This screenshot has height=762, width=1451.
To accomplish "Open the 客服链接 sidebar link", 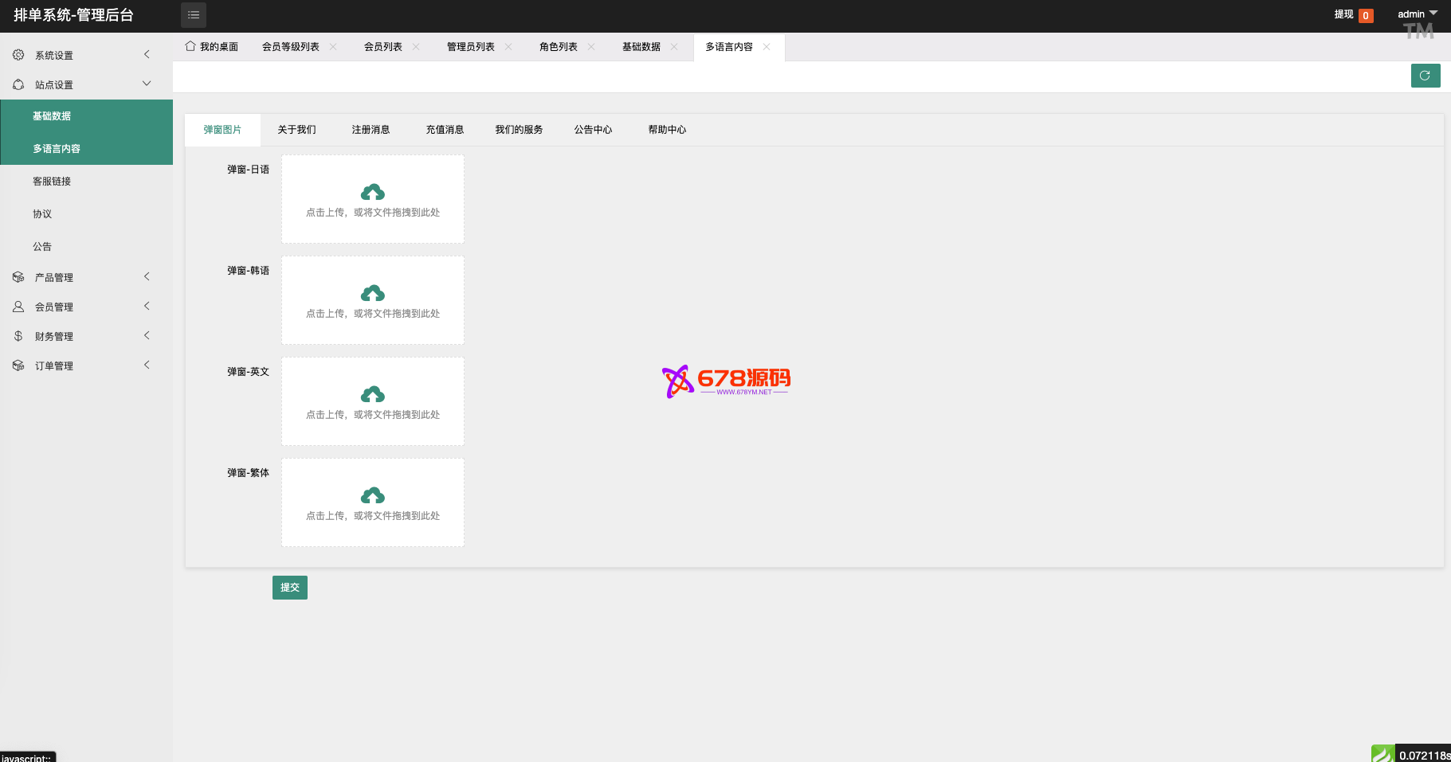I will pyautogui.click(x=52, y=182).
